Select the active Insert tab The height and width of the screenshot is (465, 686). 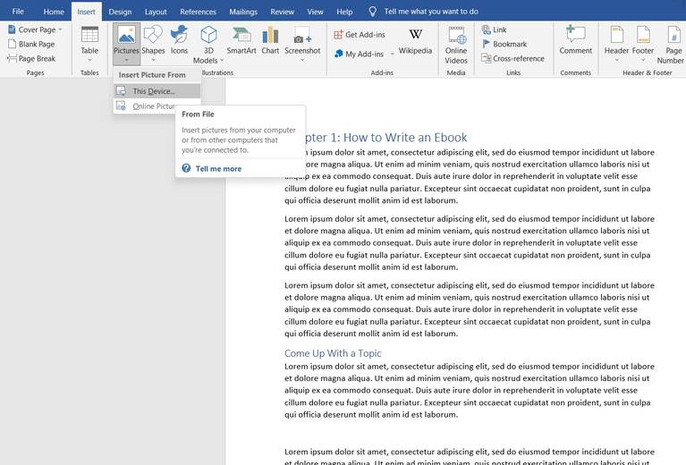point(86,12)
